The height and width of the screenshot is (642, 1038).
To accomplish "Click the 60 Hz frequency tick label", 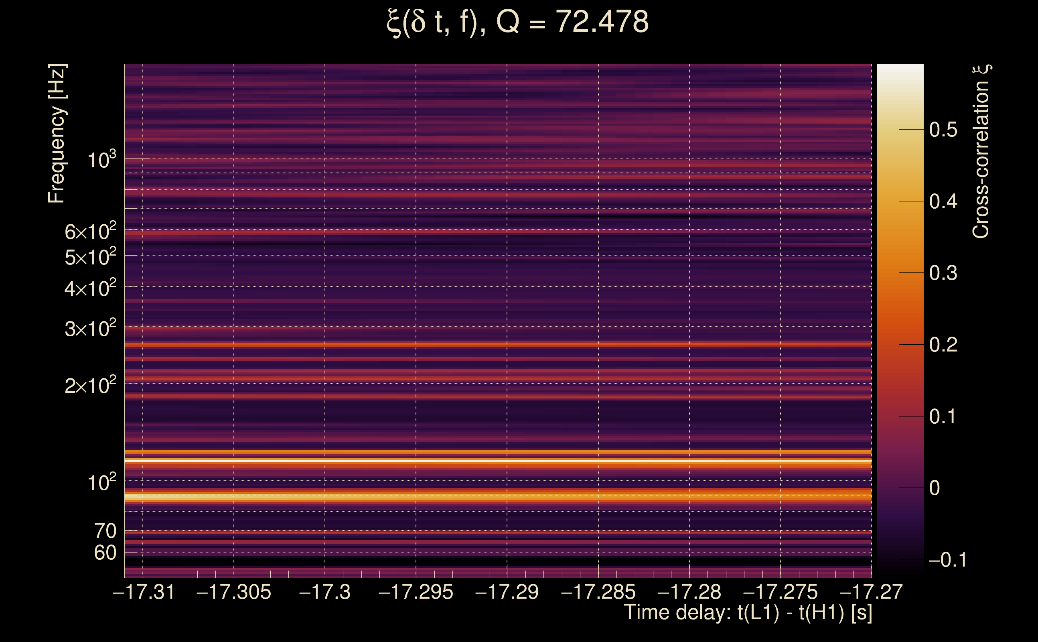I will (x=105, y=553).
